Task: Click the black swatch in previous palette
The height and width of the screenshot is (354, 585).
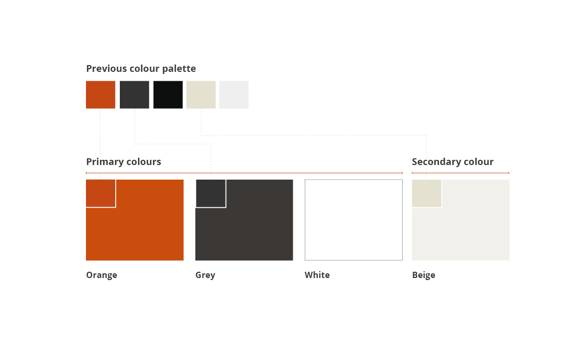Action: pos(168,95)
